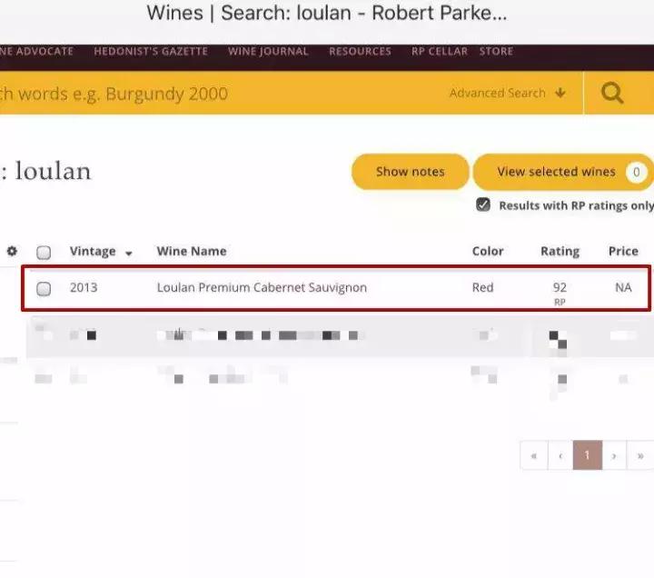Open table settings gear icon
The height and width of the screenshot is (578, 654).
[x=12, y=251]
